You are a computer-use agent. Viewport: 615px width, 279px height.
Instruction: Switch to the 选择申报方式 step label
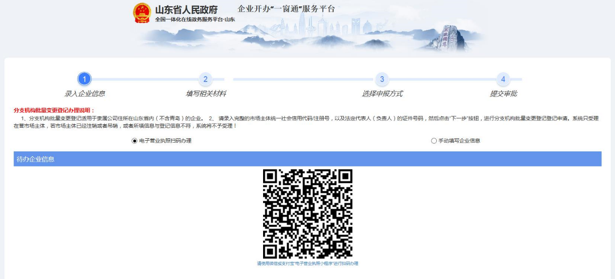(382, 94)
